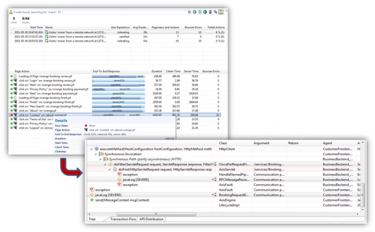The width and height of the screenshot is (375, 232).
Task: Switch to the Transaction Flow tab
Action: (123, 219)
